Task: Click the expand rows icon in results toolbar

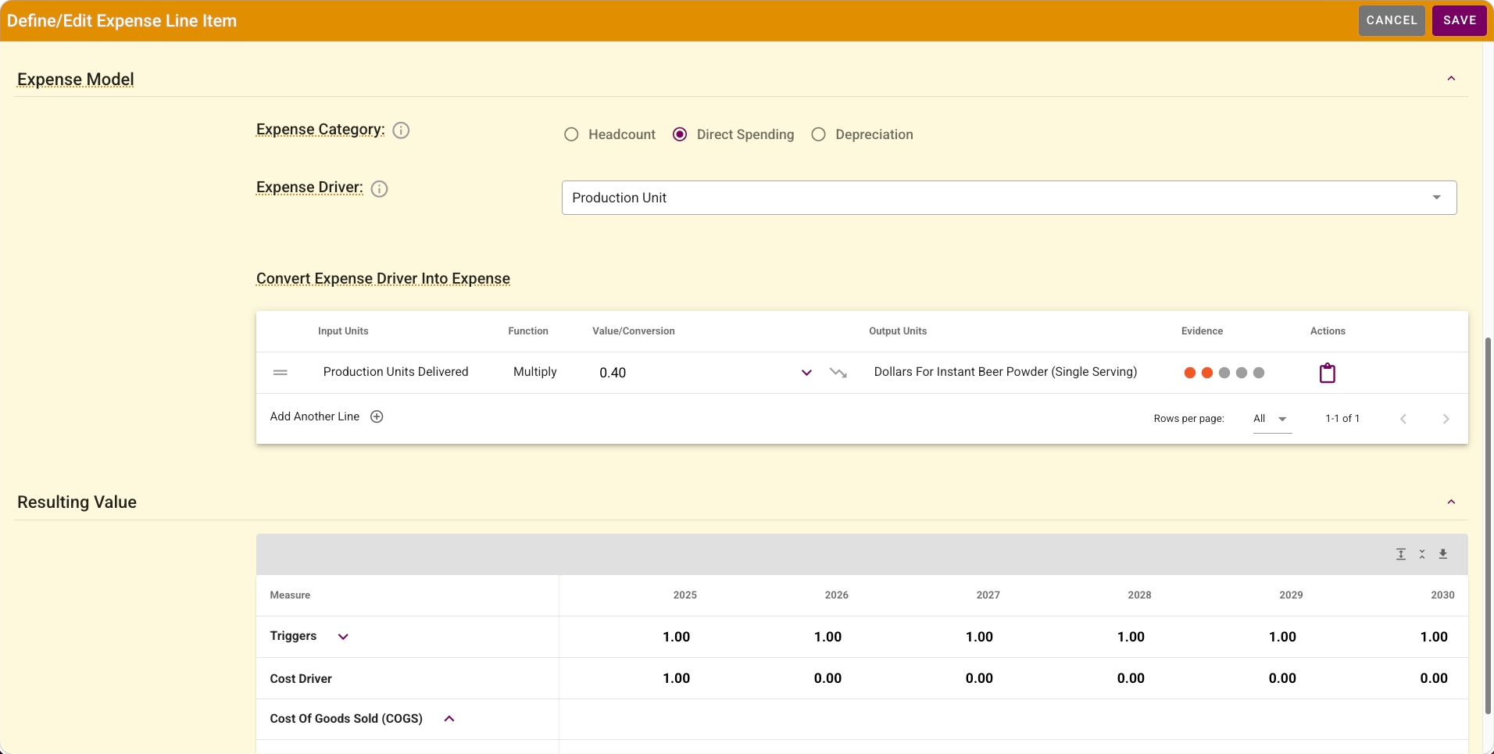Action: (x=1401, y=554)
